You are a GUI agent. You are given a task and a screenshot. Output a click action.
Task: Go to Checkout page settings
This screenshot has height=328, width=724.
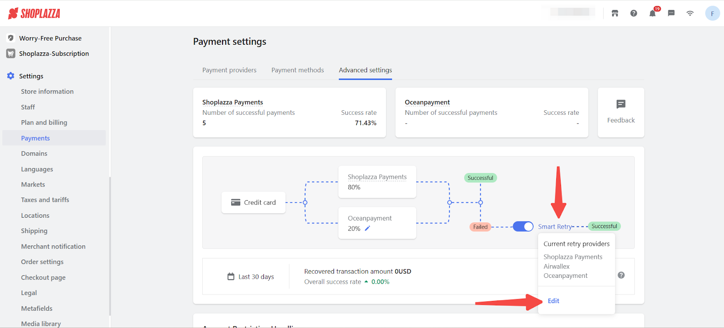[x=43, y=277]
